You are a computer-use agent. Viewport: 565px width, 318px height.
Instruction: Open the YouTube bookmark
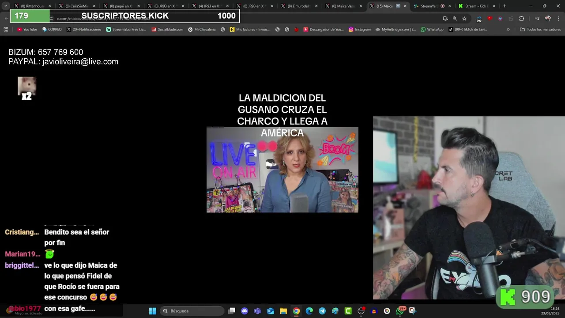(27, 30)
